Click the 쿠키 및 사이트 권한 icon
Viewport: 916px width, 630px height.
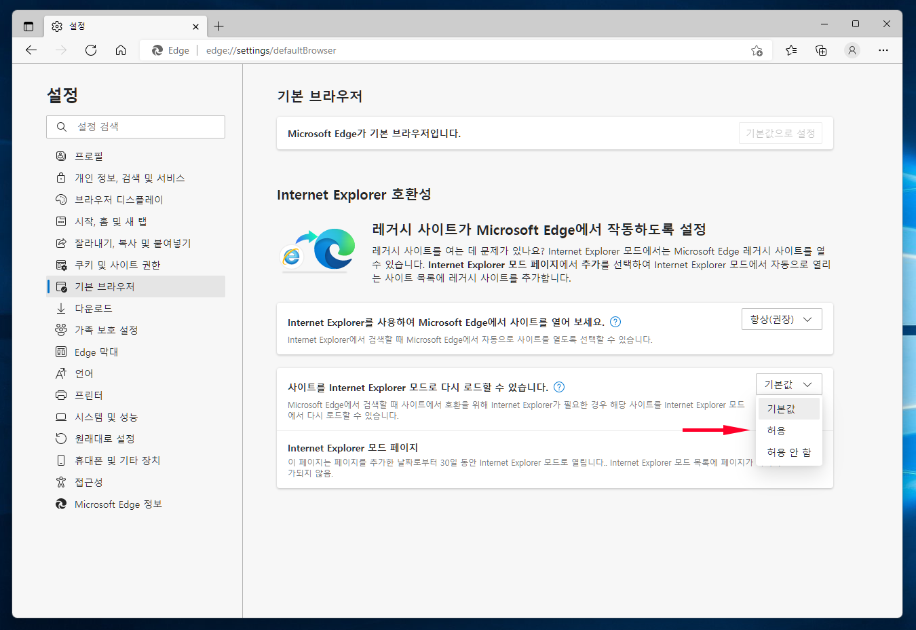pos(61,265)
